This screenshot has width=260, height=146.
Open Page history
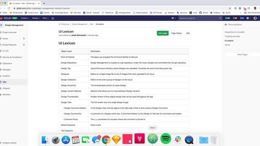click(x=176, y=33)
